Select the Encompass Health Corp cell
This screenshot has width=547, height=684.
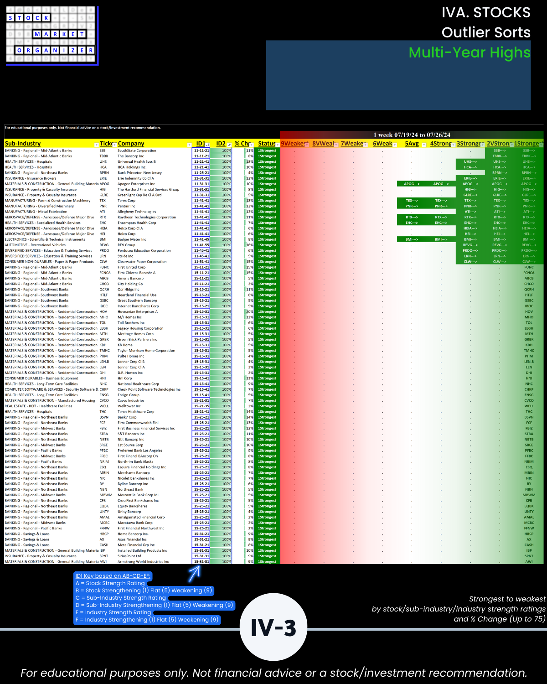(154, 223)
